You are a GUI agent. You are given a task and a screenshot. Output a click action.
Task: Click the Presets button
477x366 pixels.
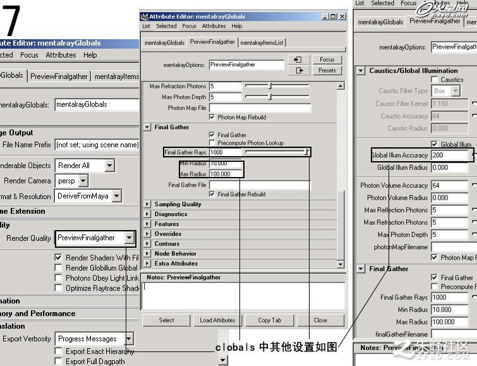click(327, 70)
